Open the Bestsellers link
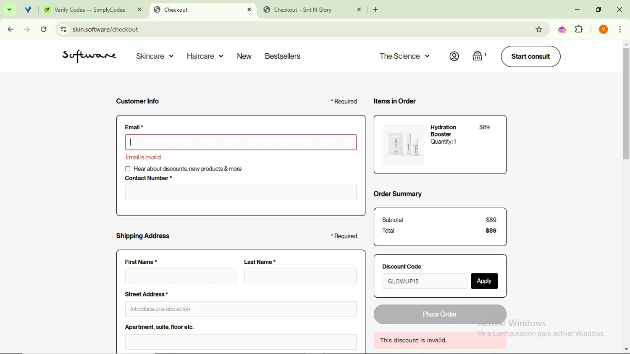 pos(283,56)
